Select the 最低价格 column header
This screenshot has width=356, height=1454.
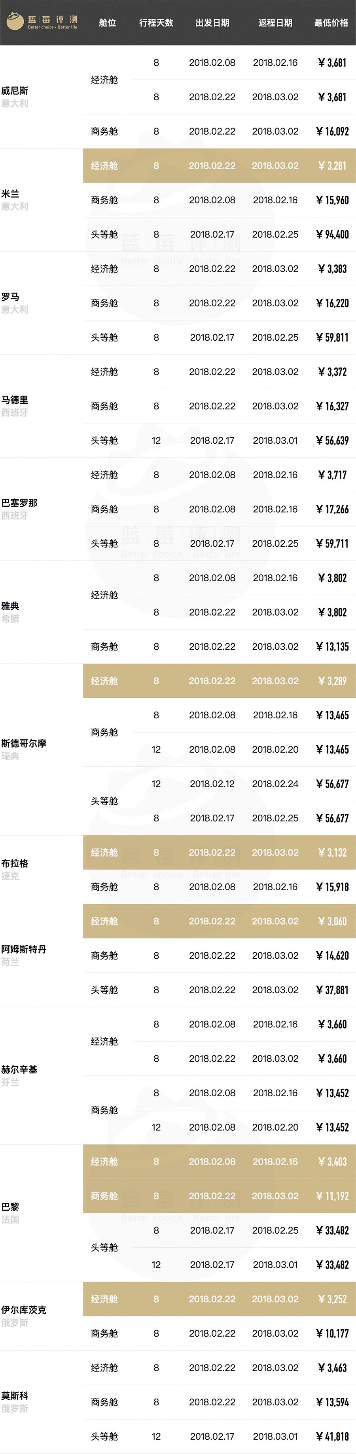coord(331,23)
